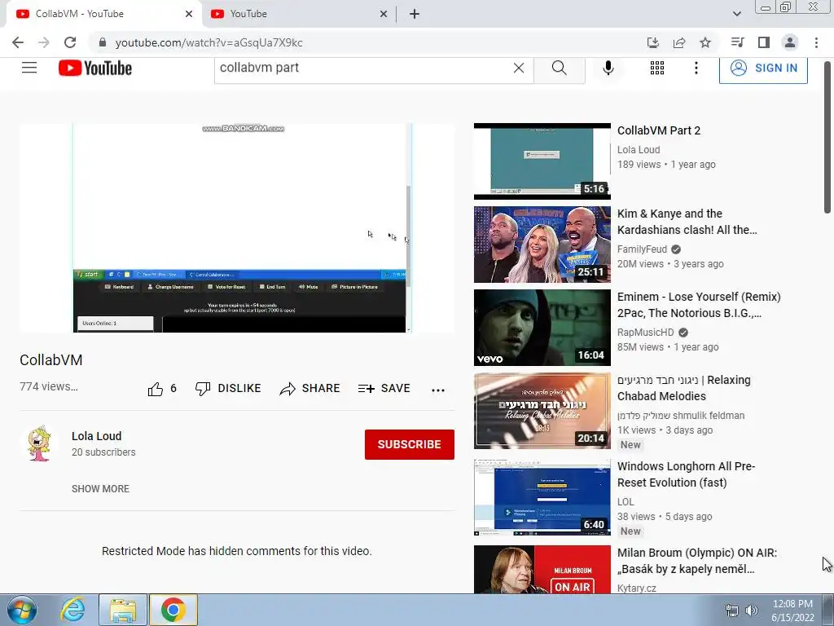
Task: Launch Internet Explorer from taskbar
Action: [72, 610]
